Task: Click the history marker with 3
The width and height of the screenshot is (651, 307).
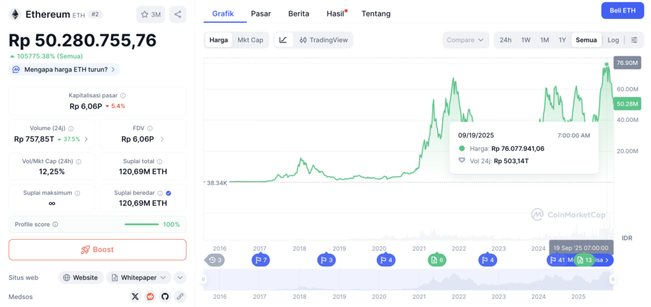Action: coord(215,260)
